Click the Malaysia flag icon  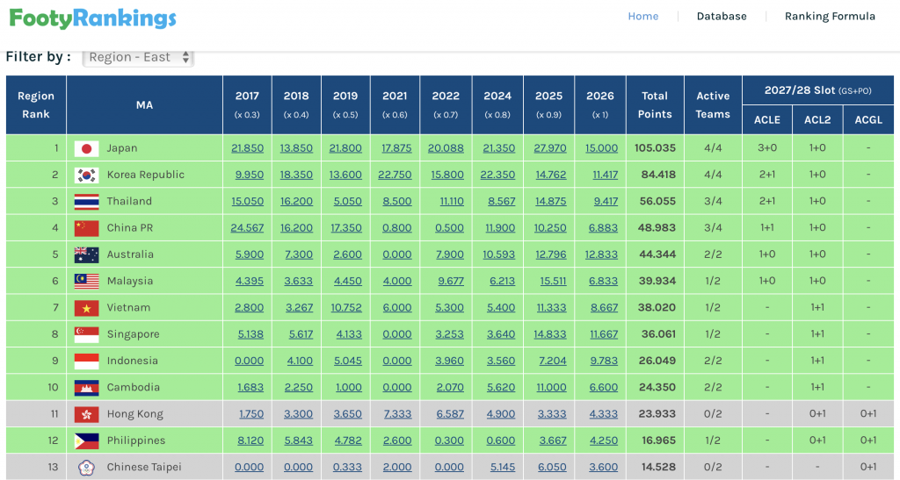86,281
